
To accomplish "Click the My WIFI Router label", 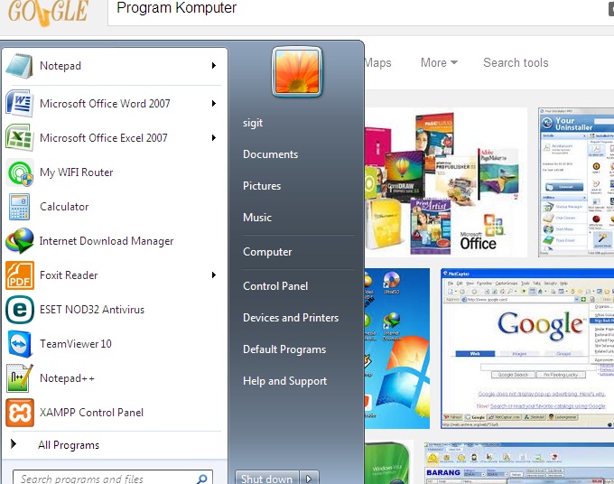I will [77, 172].
